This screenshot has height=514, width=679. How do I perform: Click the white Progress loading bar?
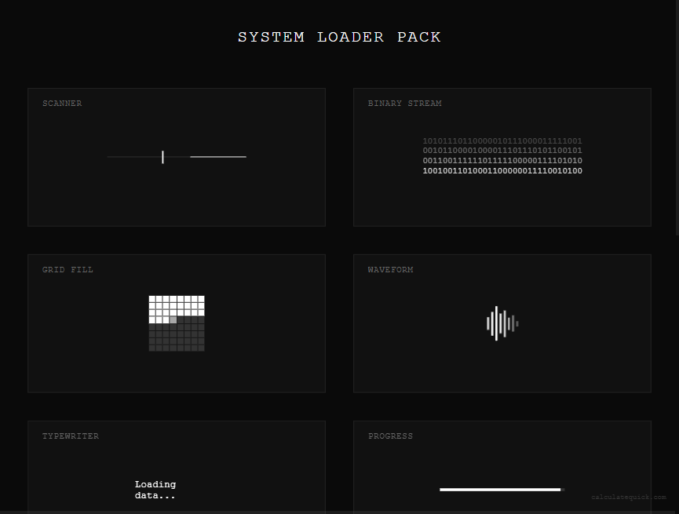click(500, 490)
